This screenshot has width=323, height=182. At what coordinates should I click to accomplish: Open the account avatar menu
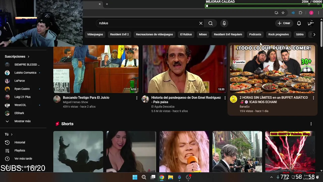click(x=311, y=23)
